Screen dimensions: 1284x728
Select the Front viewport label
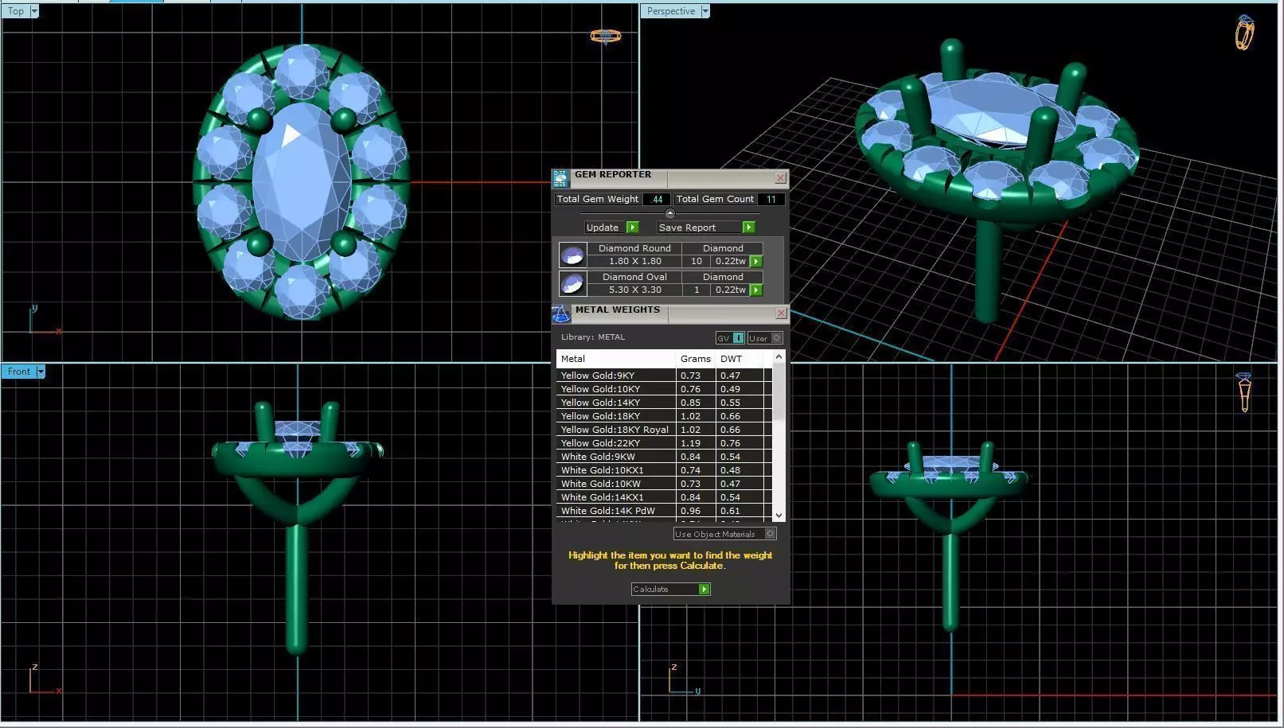pyautogui.click(x=19, y=372)
